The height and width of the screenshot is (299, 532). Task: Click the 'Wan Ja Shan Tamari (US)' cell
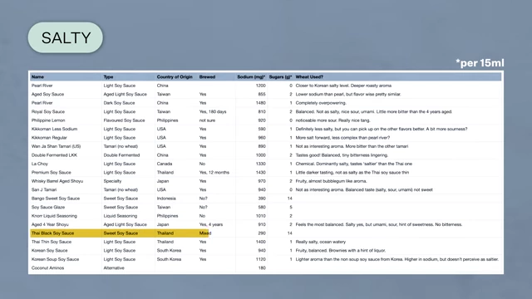56,146
